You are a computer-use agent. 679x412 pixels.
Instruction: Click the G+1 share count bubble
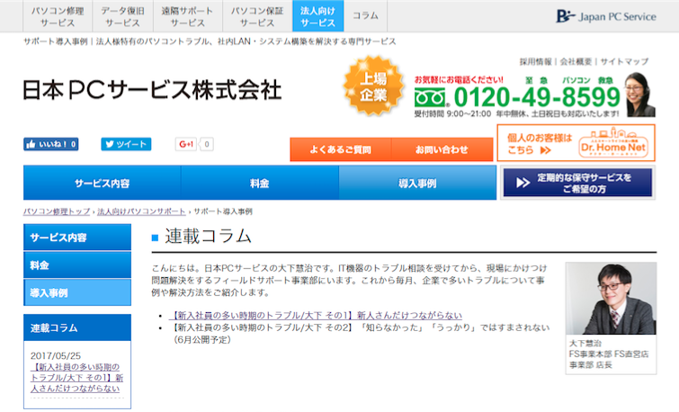pyautogui.click(x=207, y=144)
